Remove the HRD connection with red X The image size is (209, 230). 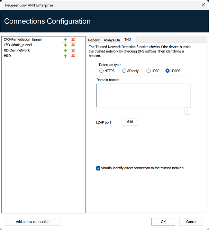[x=73, y=56]
